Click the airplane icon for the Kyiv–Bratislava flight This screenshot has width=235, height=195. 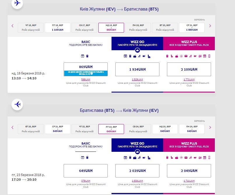tap(18, 4)
